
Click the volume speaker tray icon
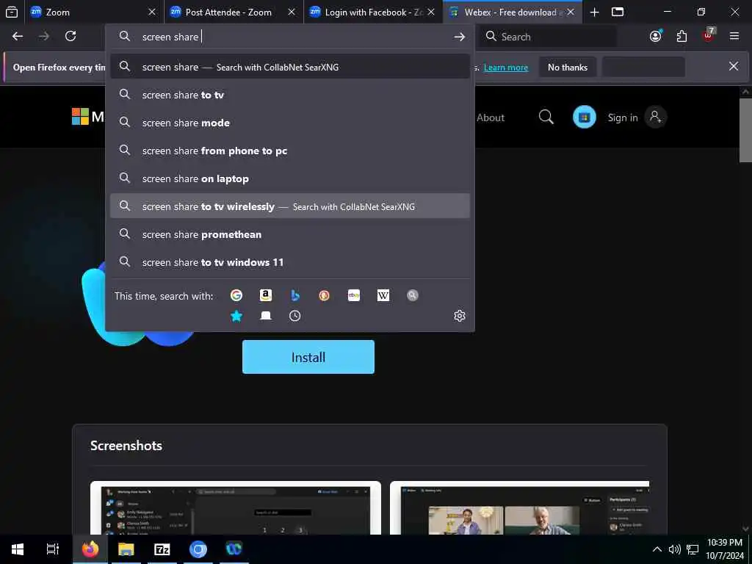click(x=674, y=549)
